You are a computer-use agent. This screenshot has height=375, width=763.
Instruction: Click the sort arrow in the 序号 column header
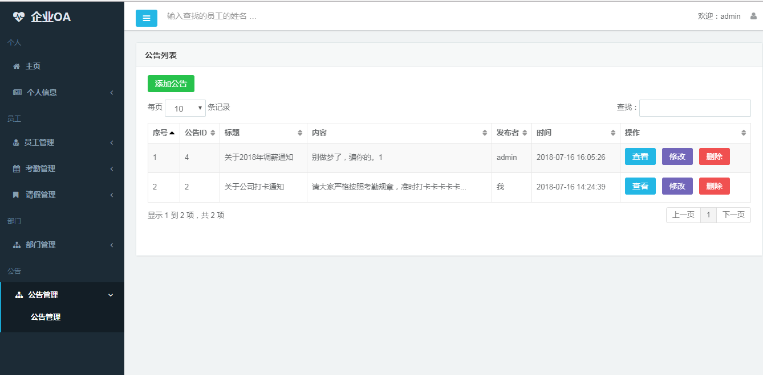point(172,133)
